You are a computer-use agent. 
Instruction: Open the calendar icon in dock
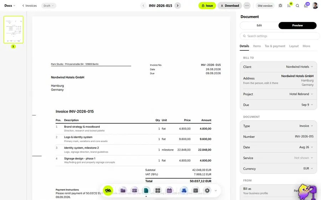(169, 190)
